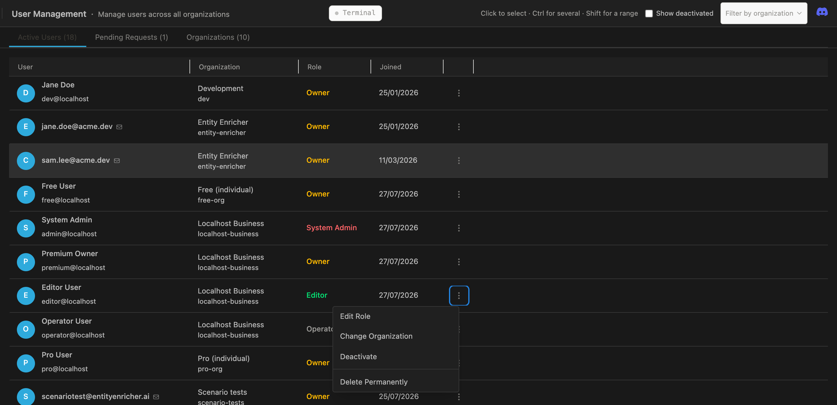Click the operator@localhost email
This screenshot has width=837, height=405.
point(73,335)
